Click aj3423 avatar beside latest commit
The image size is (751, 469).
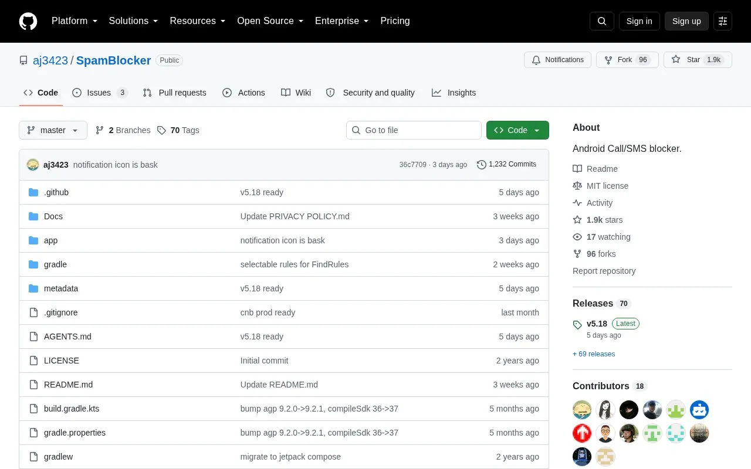[x=33, y=165]
